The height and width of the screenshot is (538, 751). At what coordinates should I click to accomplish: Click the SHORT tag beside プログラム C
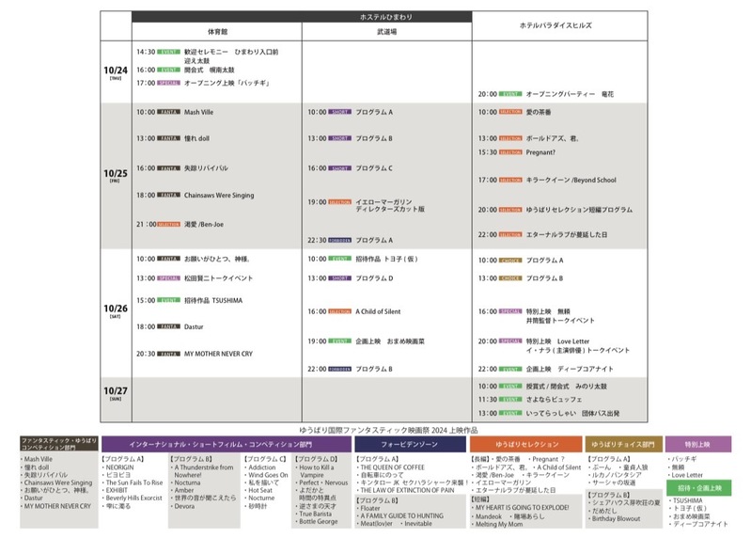(339, 168)
